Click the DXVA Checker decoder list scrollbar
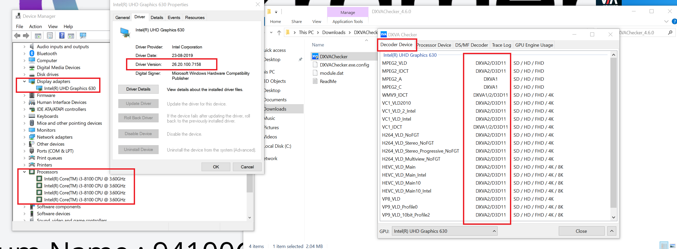The height and width of the screenshot is (249, 677). point(613,132)
